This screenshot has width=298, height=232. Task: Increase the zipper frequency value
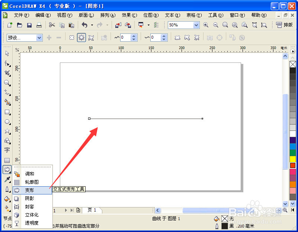pos(164,36)
